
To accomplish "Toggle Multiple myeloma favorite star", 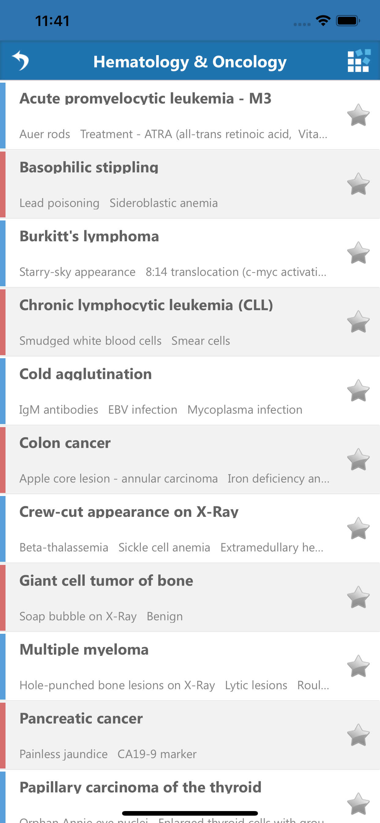I will (358, 667).
